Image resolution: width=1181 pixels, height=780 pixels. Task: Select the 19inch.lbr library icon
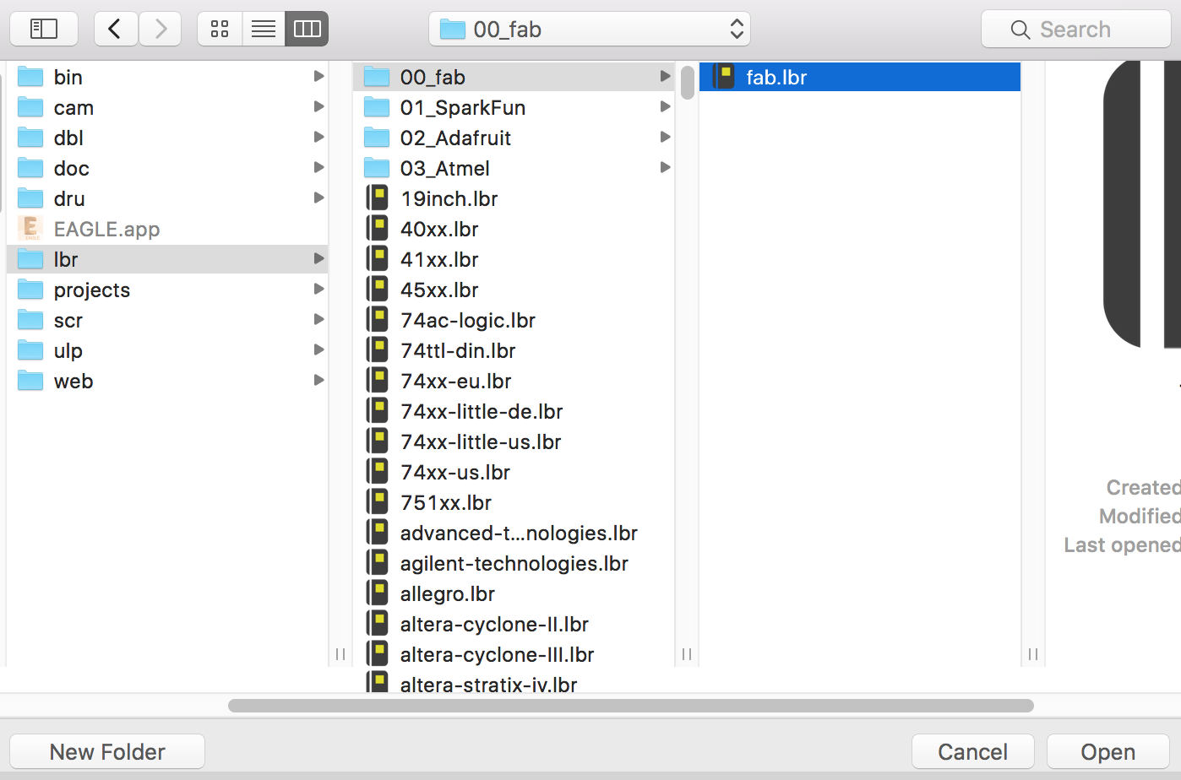point(378,197)
